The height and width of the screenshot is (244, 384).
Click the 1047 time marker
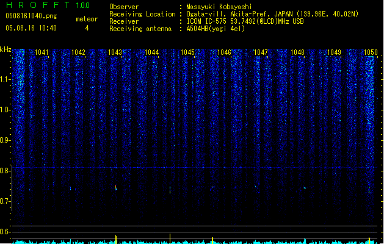(x=261, y=52)
